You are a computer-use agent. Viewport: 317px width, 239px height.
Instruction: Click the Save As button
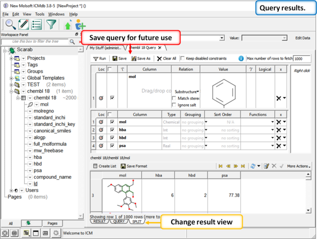[x=141, y=58]
